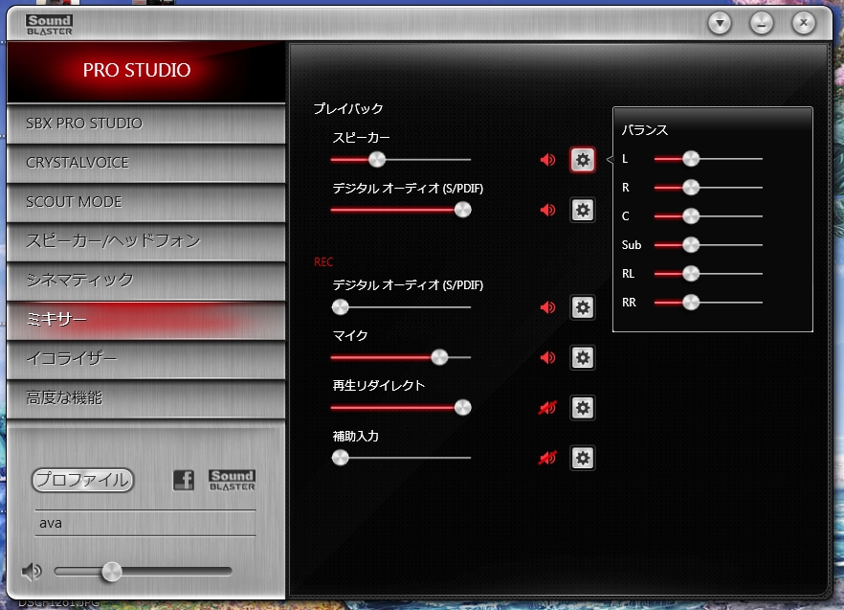This screenshot has width=844, height=610.
Task: Open スピーカー/ヘッドフォン section
Action: [x=145, y=241]
